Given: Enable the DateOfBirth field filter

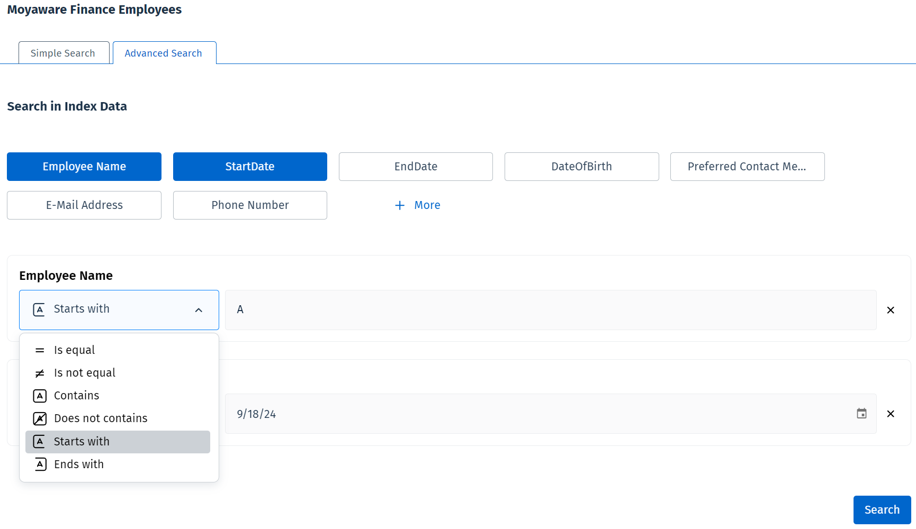Looking at the screenshot, I should (x=581, y=167).
